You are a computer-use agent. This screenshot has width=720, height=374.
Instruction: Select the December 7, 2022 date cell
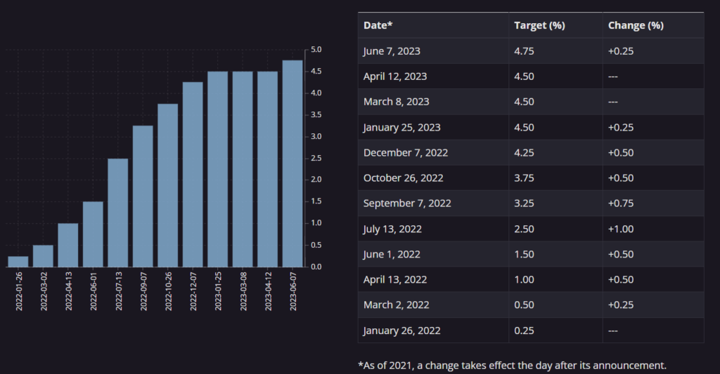(406, 152)
